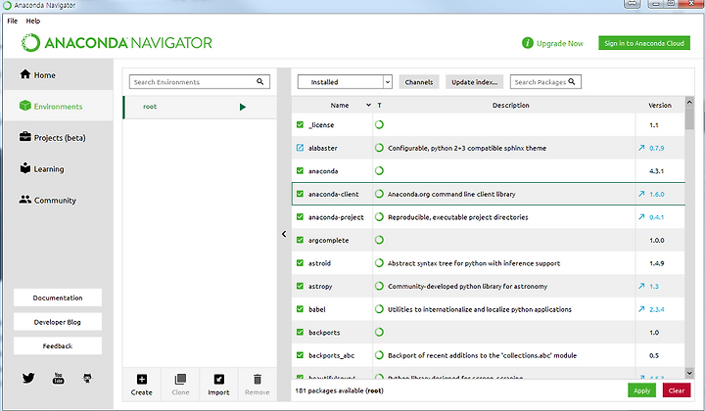The height and width of the screenshot is (411, 705).
Task: Toggle the babel package checkbox
Action: pos(300,309)
